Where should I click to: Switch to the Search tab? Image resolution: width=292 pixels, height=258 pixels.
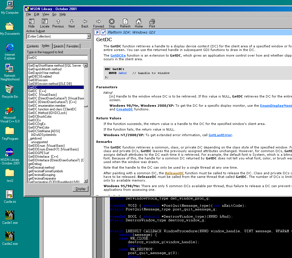point(58,46)
